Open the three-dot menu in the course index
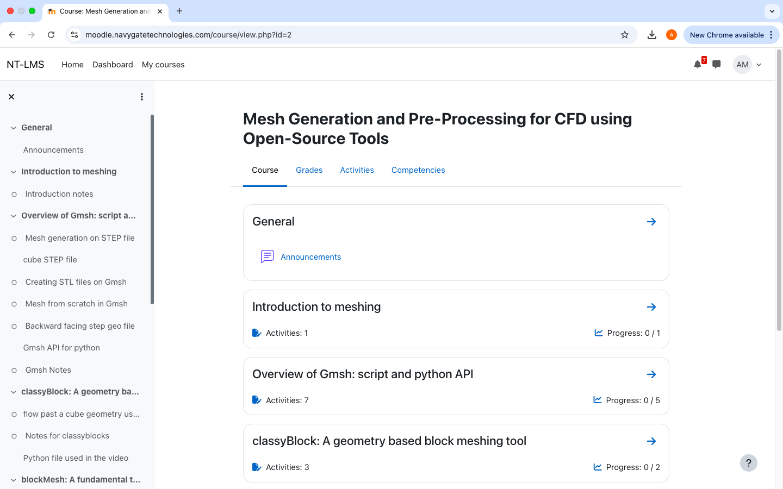Image resolution: width=783 pixels, height=489 pixels. click(x=142, y=96)
